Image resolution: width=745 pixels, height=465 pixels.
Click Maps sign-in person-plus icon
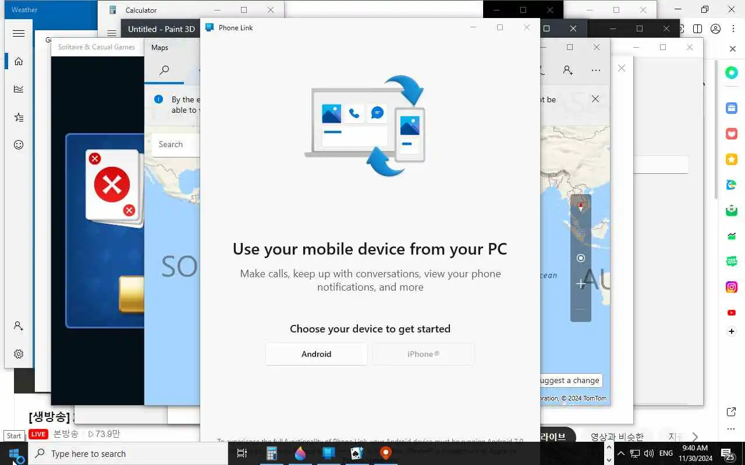pos(568,70)
